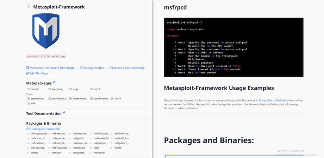The width and height of the screenshot is (324, 158).
Task: Click the box icon beside 'post-exploita...'
Action: pyautogui.click(x=50, y=98)
